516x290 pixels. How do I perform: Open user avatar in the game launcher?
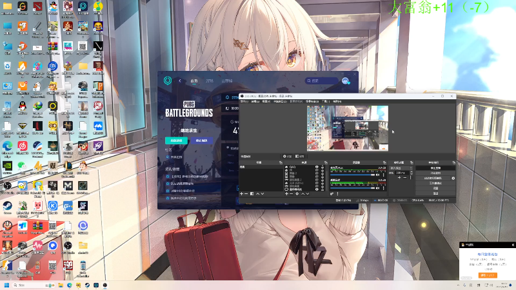(345, 81)
